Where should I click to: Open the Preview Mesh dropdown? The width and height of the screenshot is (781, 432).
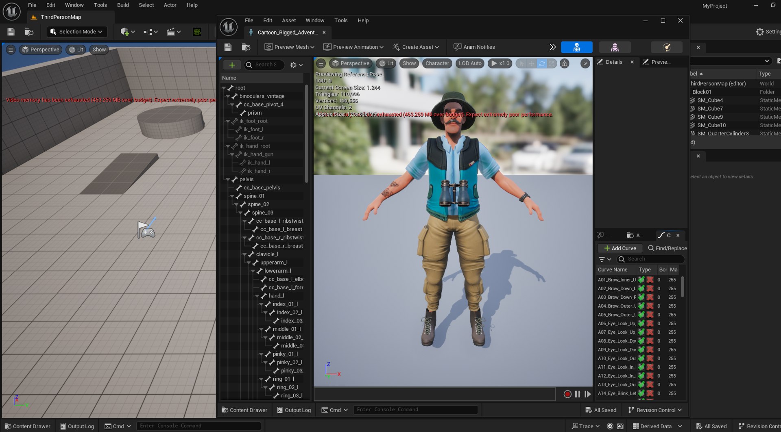290,47
